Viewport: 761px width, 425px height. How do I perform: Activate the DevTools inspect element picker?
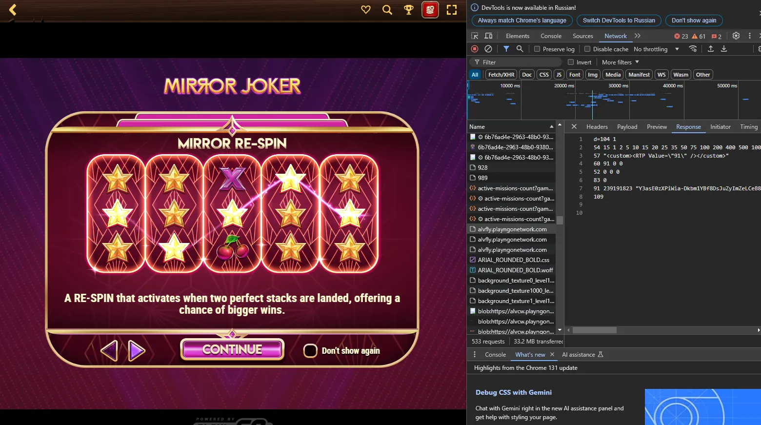point(475,36)
